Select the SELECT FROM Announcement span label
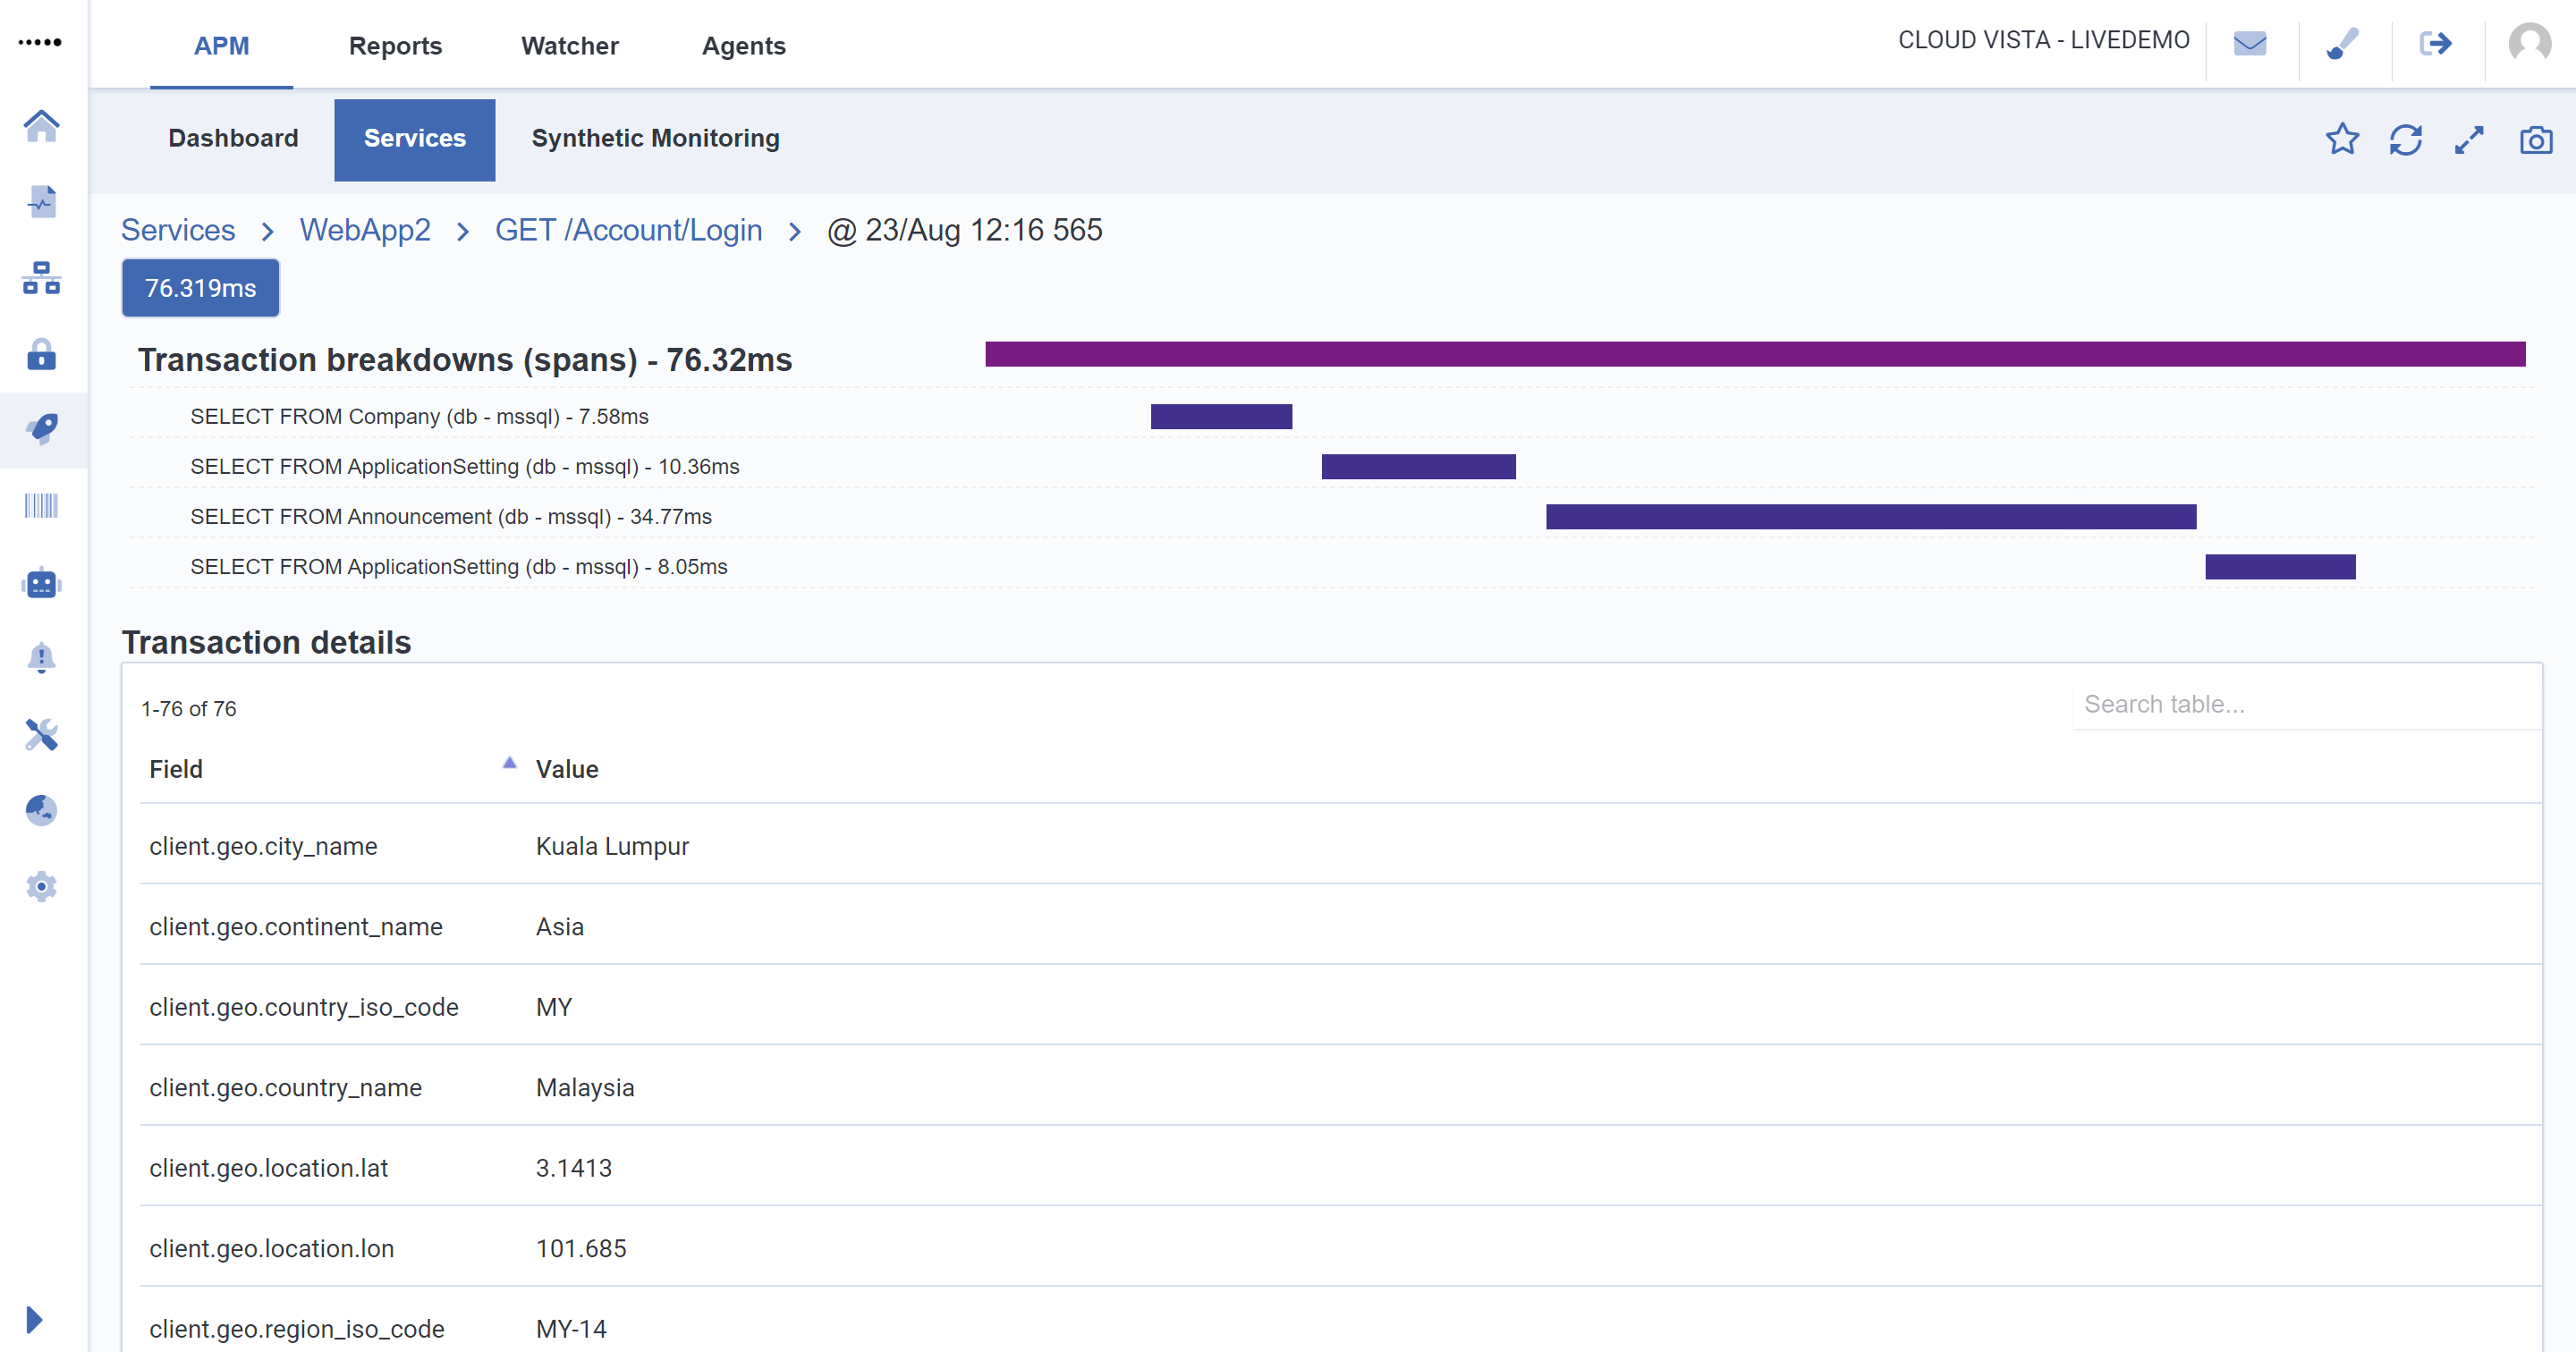This screenshot has width=2576, height=1352. click(451, 516)
